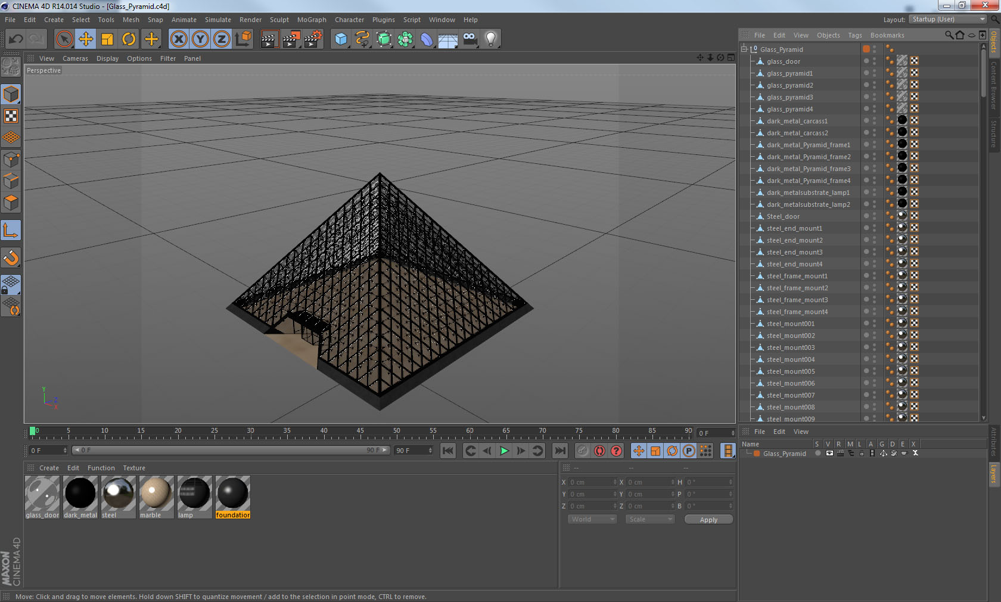Open the generators (NURBS) icon
The height and width of the screenshot is (602, 1001).
(x=384, y=39)
